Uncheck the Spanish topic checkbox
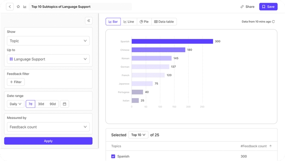Screen dimensions: 285x161 point(113,156)
